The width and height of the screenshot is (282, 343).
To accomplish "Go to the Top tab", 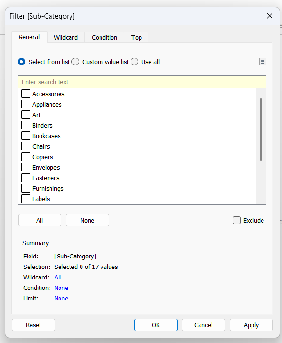I will coord(137,37).
